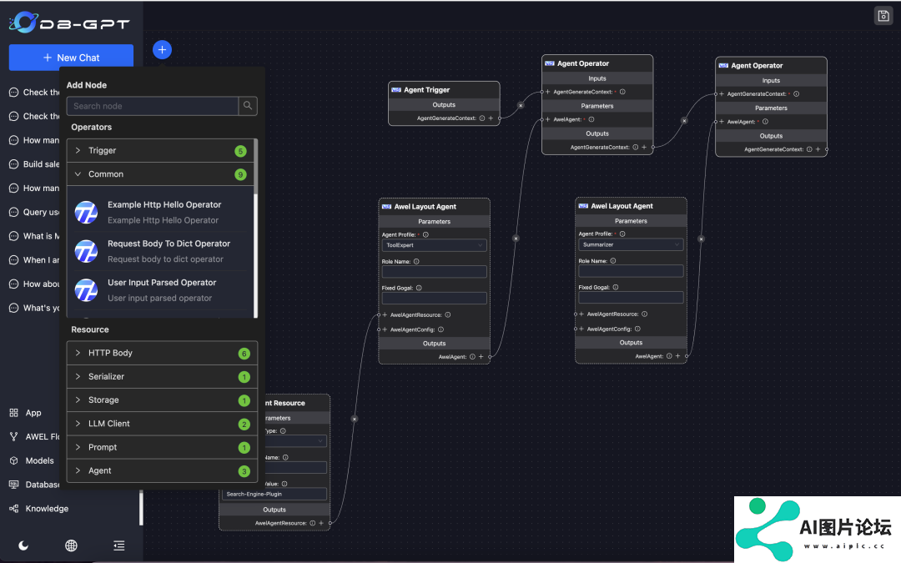Click the plus on Summarizer node's AwelAgent output

point(678,356)
